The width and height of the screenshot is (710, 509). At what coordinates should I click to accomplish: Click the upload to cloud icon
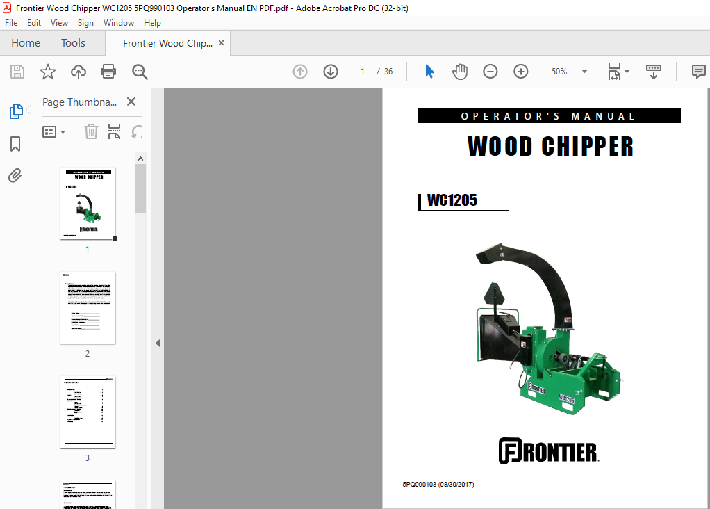pos(79,72)
